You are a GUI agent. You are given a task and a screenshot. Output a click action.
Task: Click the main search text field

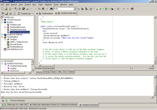[x=64, y=9]
